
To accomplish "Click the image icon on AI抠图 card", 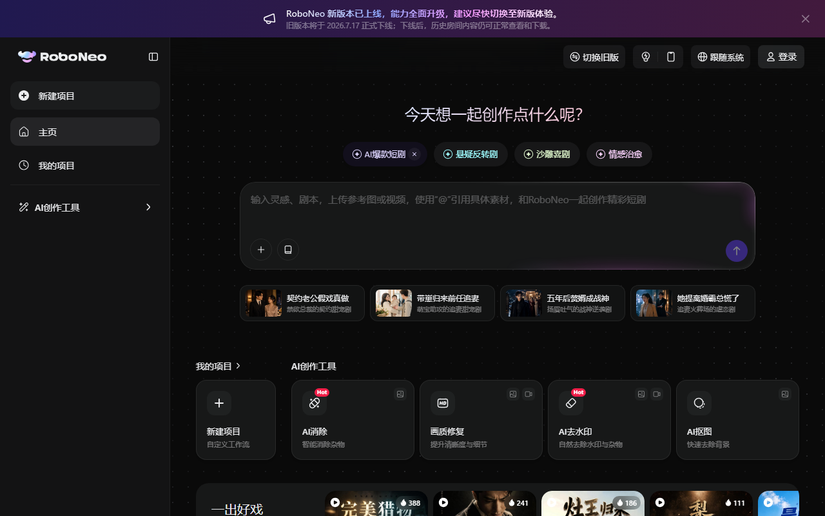I will 785,394.
